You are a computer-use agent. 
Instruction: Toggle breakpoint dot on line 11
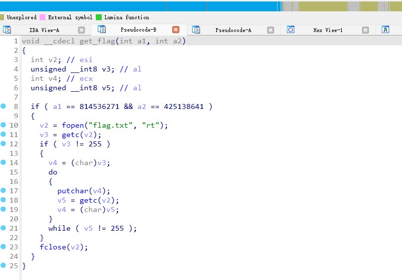coord(3,135)
